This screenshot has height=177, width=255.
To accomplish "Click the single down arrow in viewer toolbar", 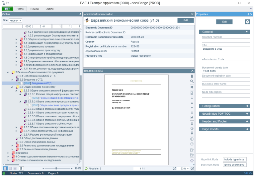I will point(192,108).
